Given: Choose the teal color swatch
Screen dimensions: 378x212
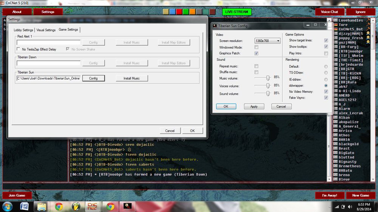Looking at the screenshot, I should point(206,12).
